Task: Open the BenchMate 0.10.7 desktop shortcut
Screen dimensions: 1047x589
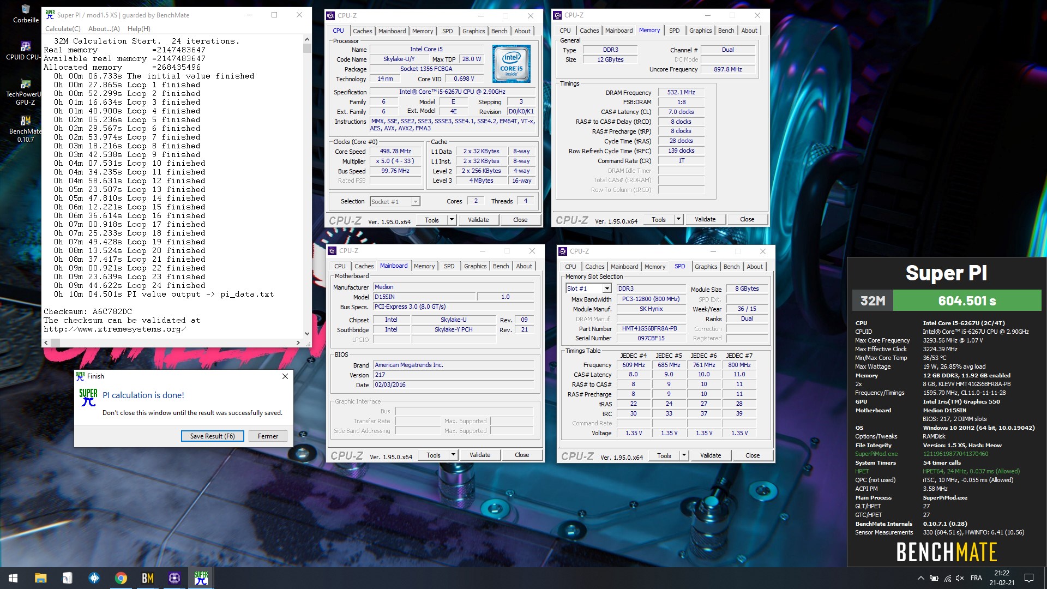Action: [x=25, y=129]
